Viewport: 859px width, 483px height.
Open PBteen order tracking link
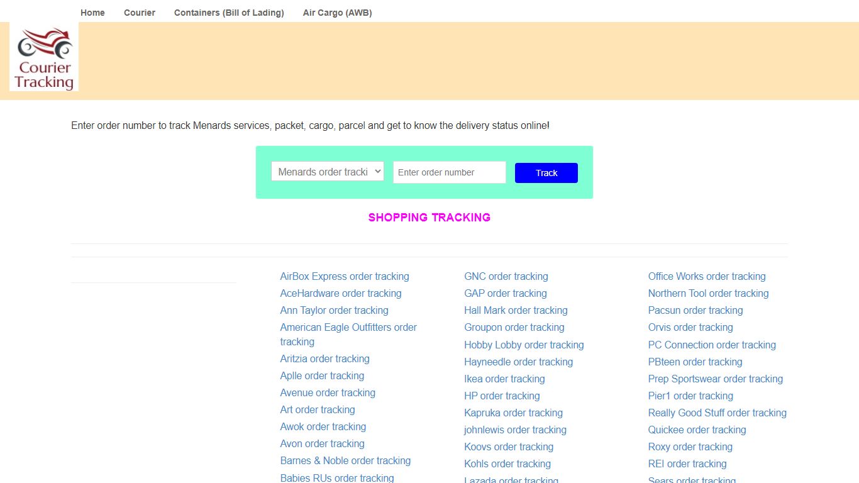pos(696,362)
